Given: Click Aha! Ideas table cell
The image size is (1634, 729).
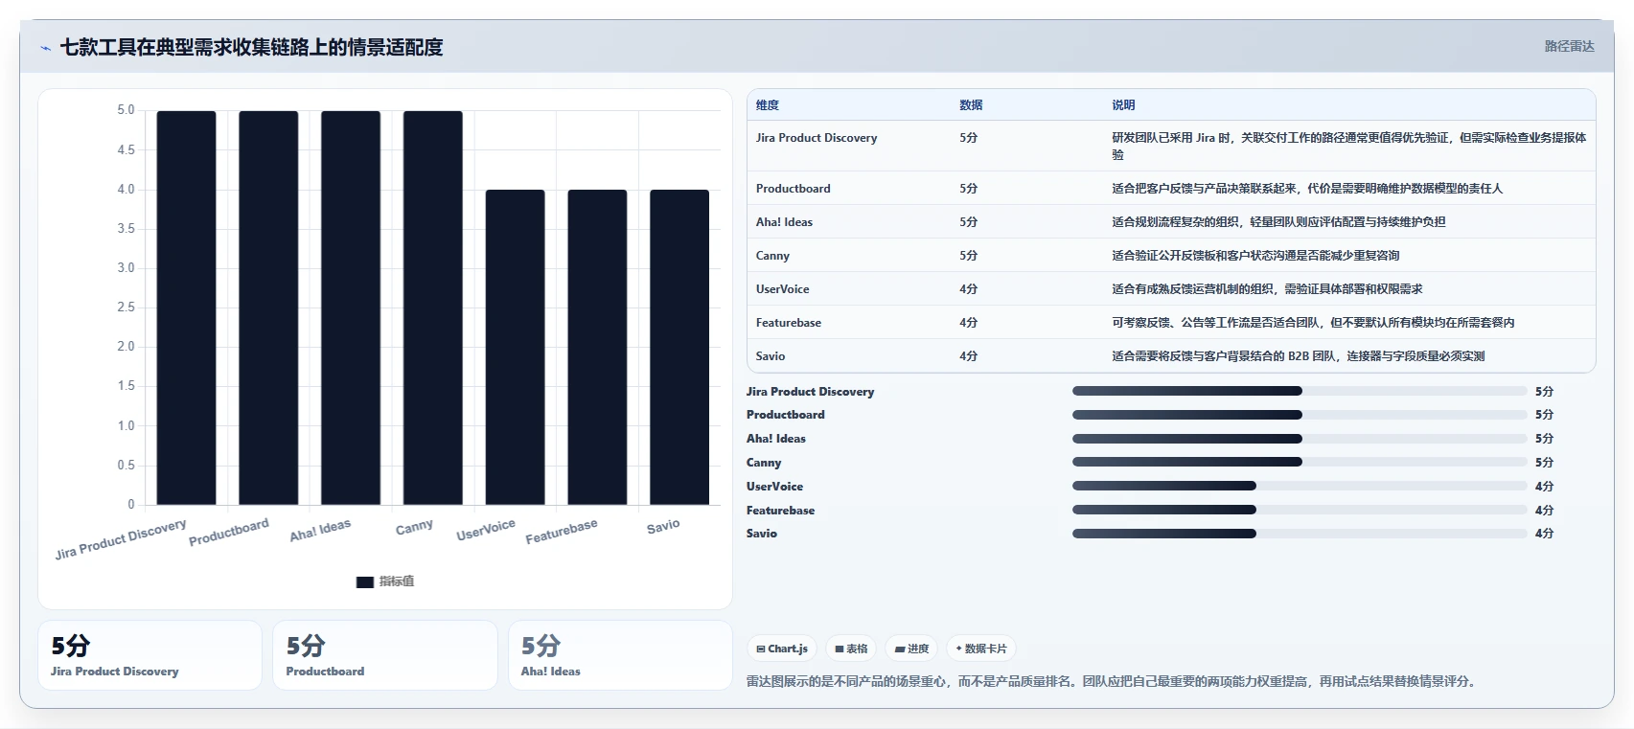Looking at the screenshot, I should tap(784, 222).
